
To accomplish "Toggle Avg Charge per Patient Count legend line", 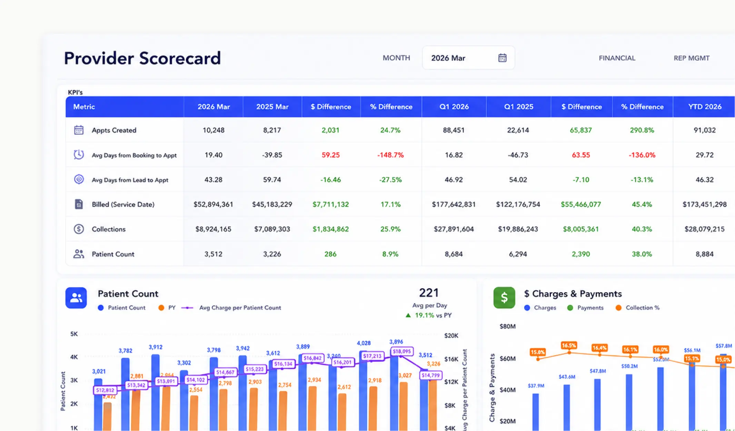I will click(187, 308).
